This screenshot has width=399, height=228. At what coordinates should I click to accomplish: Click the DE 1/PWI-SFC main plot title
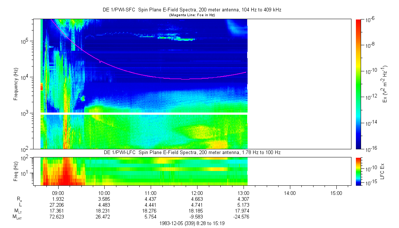coord(192,10)
